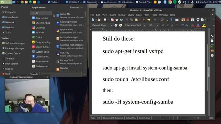The image size is (221, 124).
Task: Open the font size 32 dropdown
Action: pos(157,25)
